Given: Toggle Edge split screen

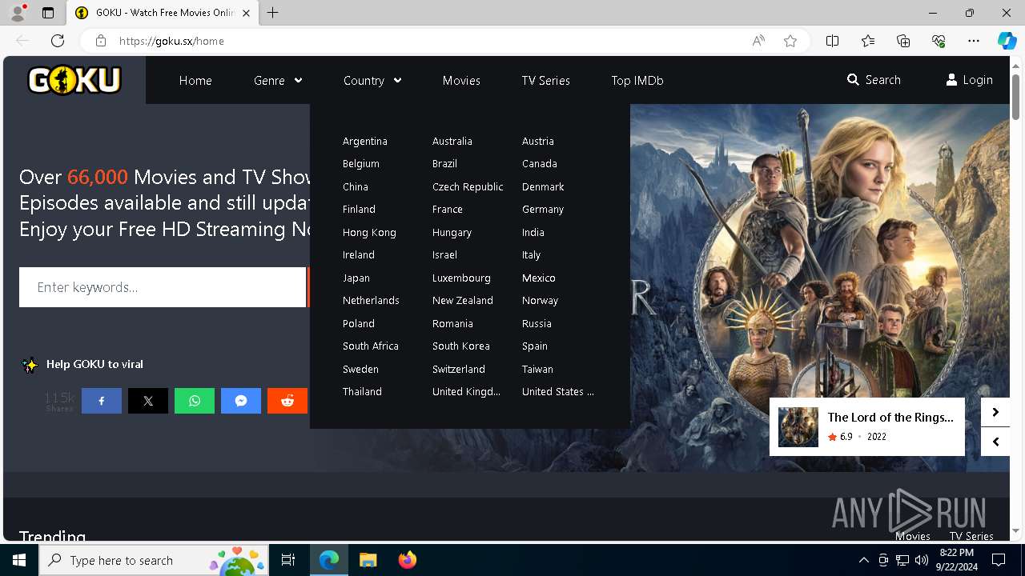Looking at the screenshot, I should pyautogui.click(x=833, y=41).
